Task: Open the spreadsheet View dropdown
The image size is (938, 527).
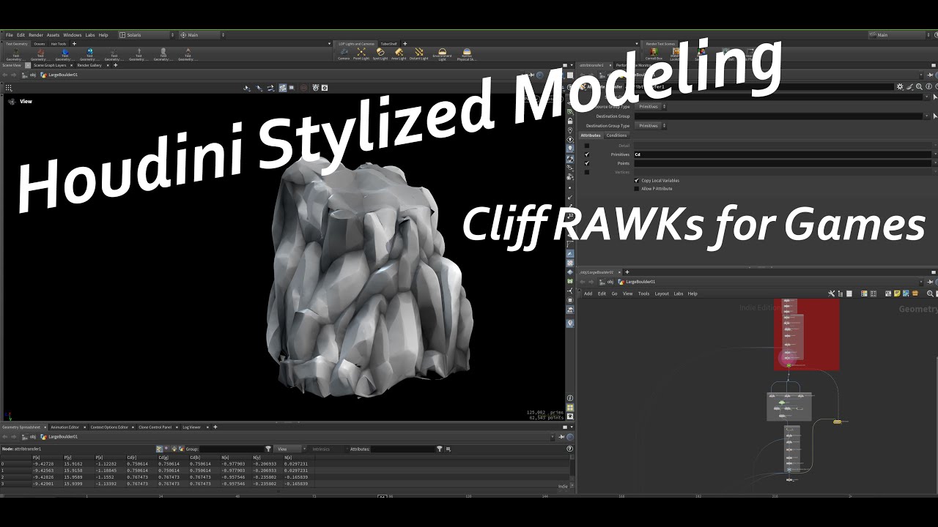Action: [291, 449]
